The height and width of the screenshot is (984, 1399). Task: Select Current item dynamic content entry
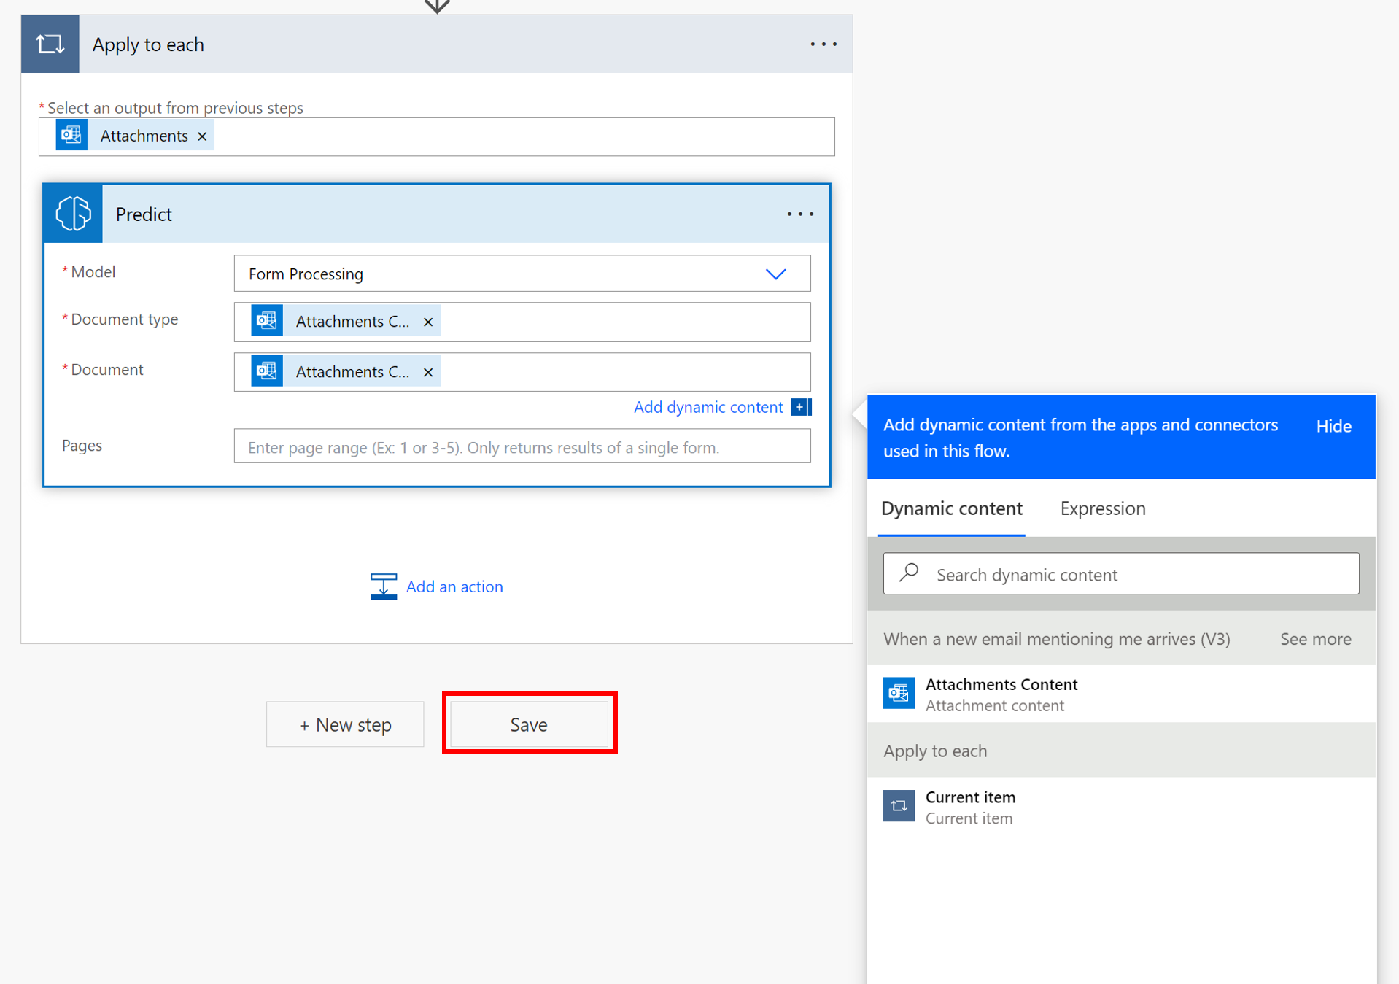coord(1121,807)
